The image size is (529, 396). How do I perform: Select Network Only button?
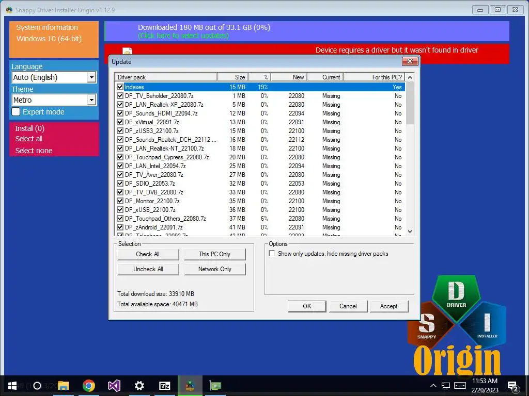(214, 269)
